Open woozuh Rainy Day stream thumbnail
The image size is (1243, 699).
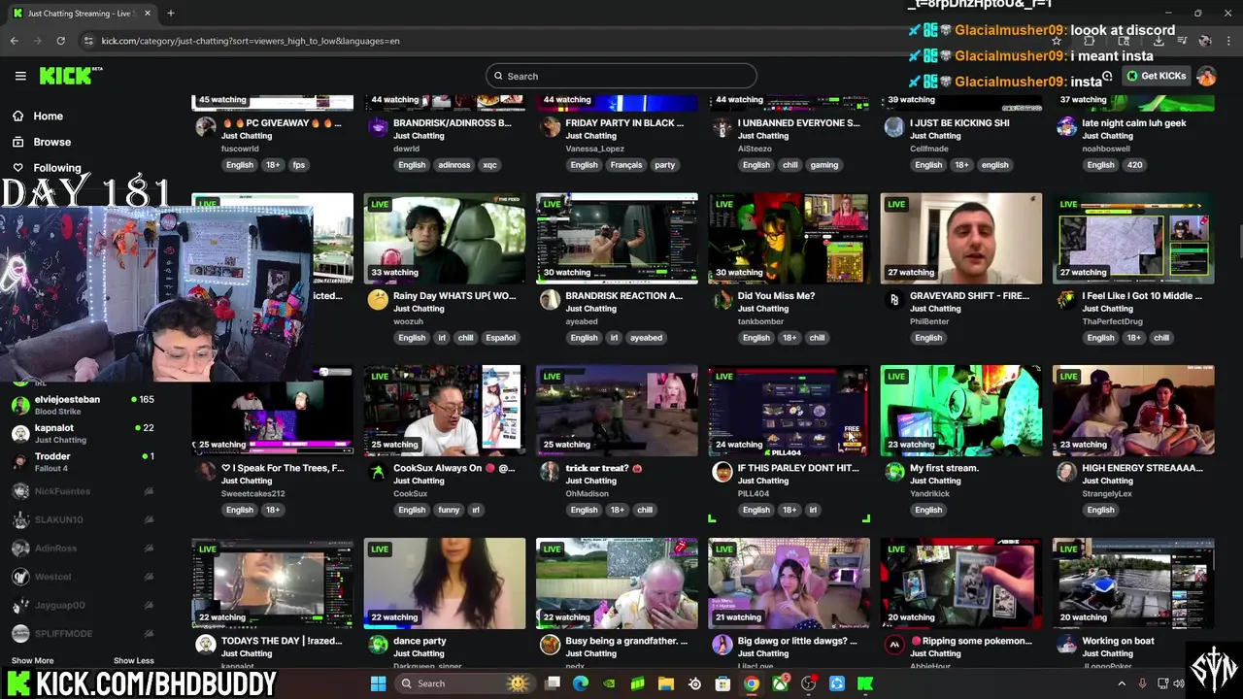tap(445, 239)
